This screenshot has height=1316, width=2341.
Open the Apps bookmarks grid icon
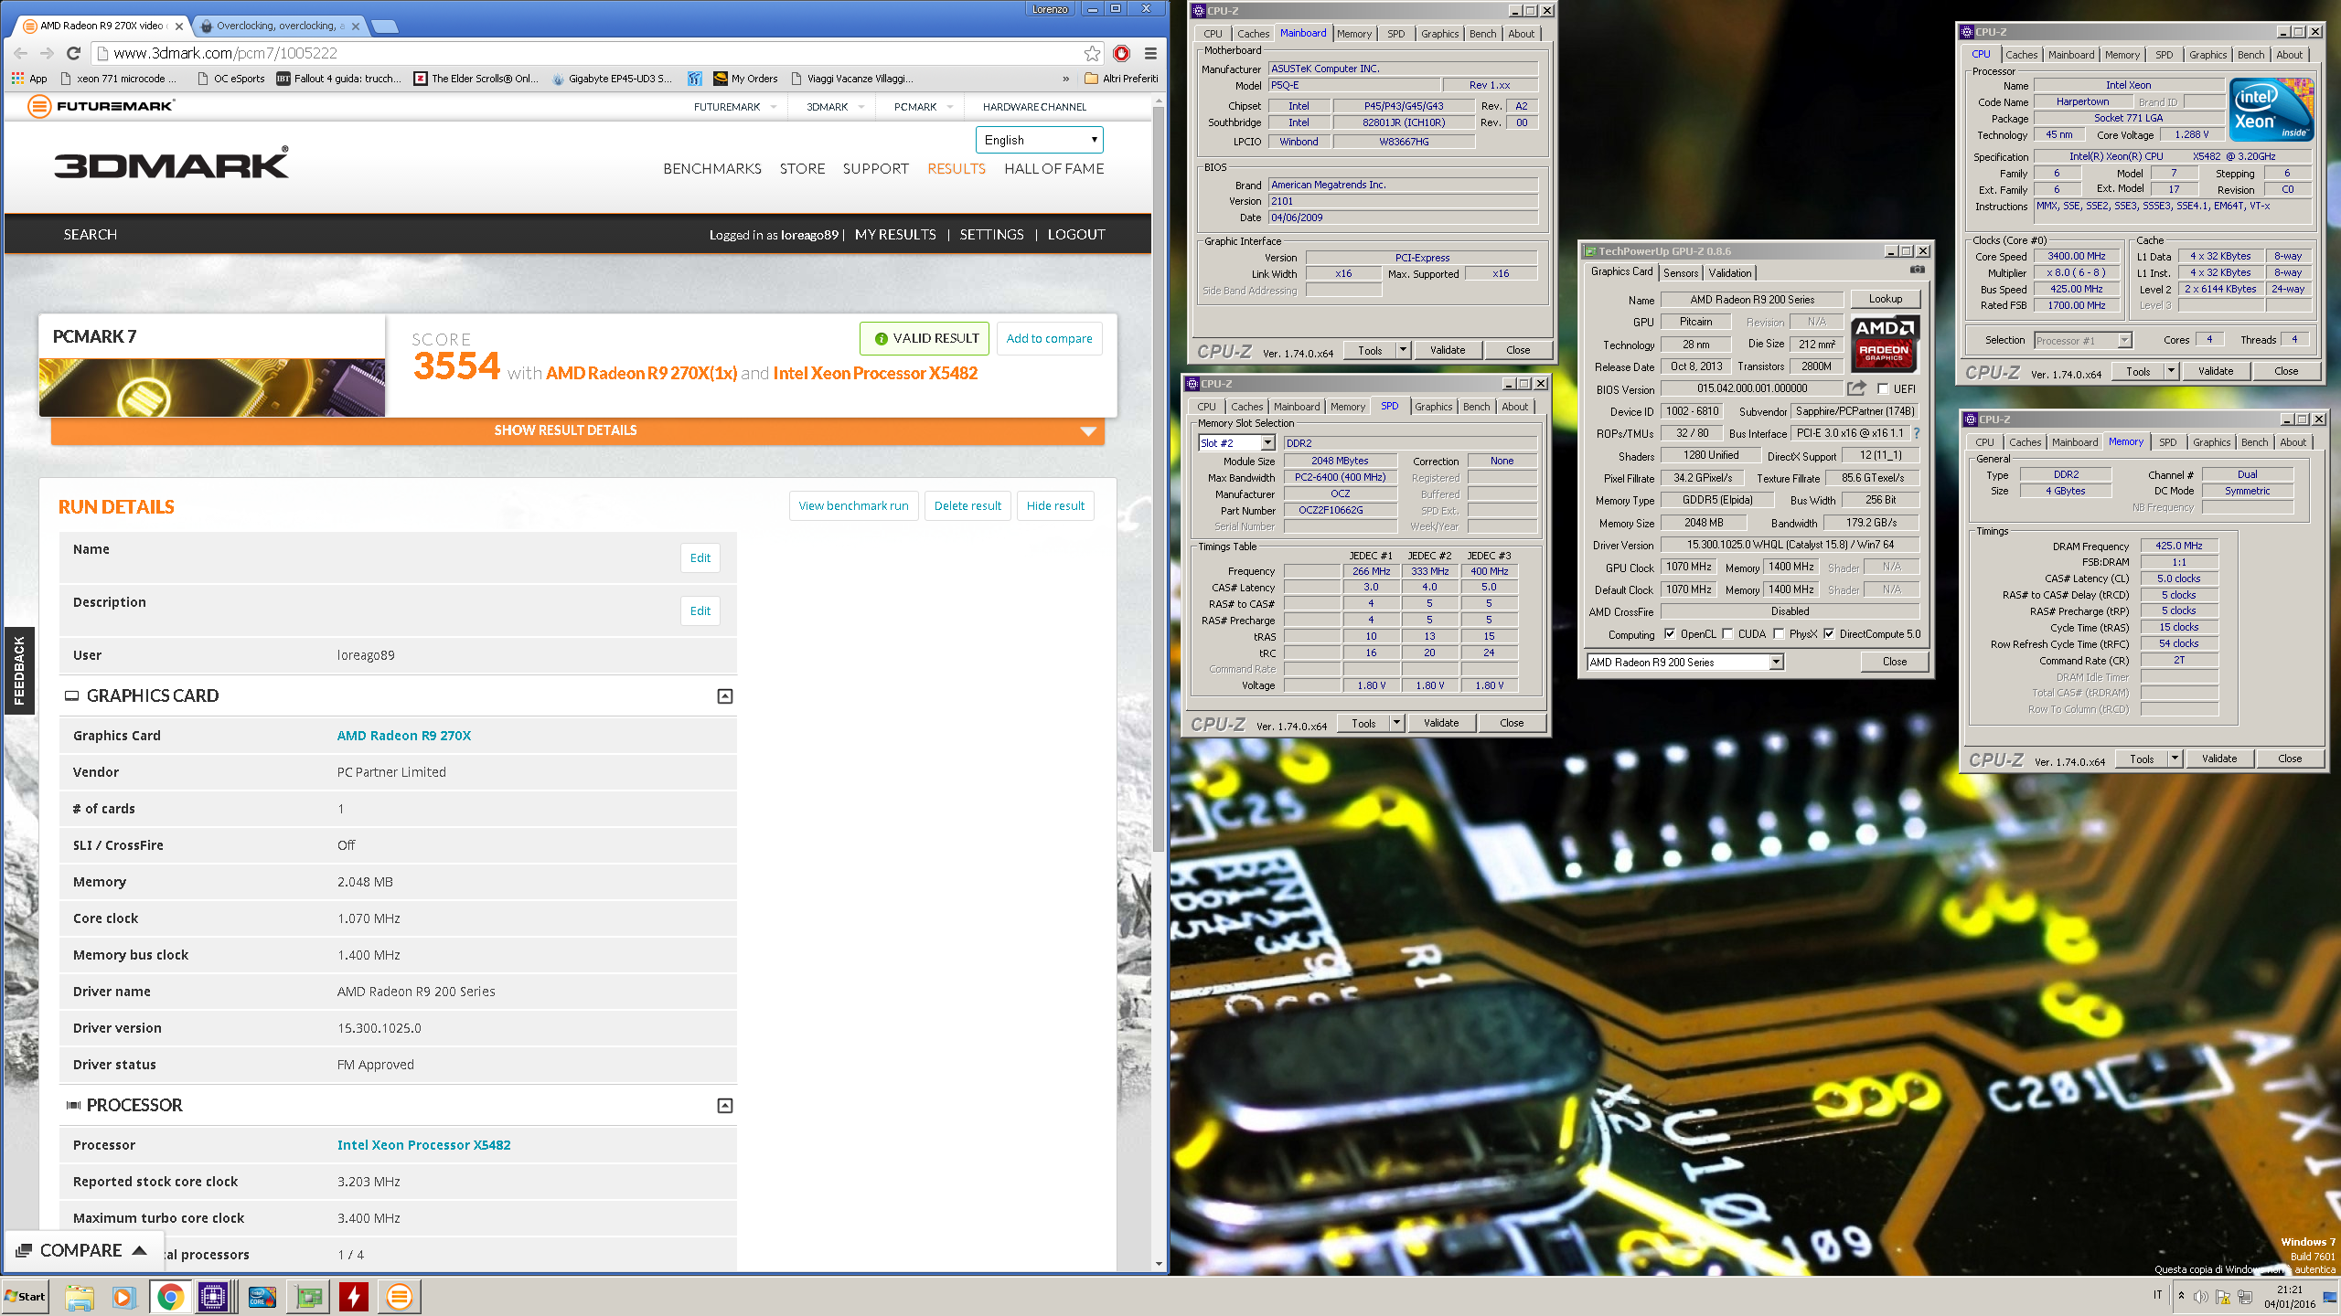[17, 79]
